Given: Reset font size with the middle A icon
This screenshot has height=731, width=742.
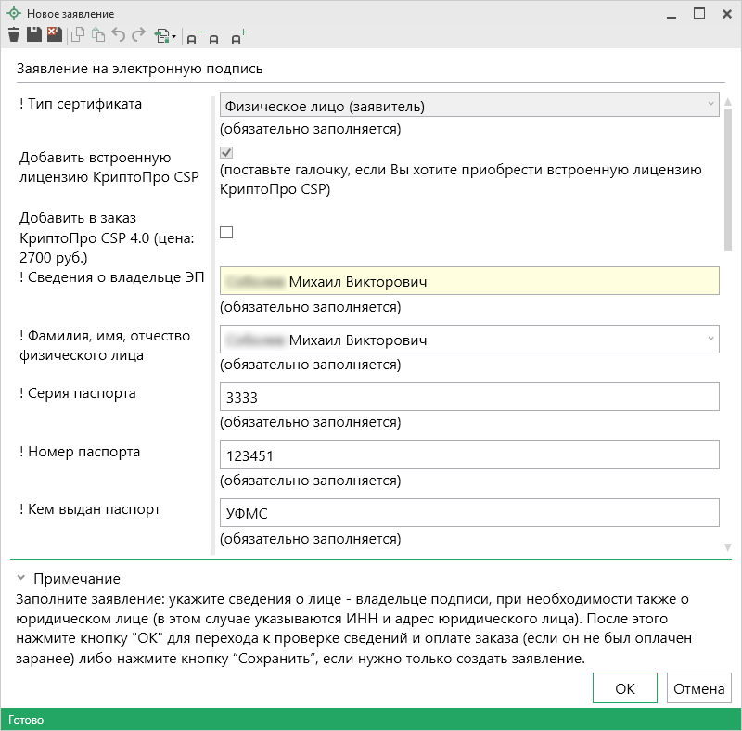Looking at the screenshot, I should [x=215, y=38].
